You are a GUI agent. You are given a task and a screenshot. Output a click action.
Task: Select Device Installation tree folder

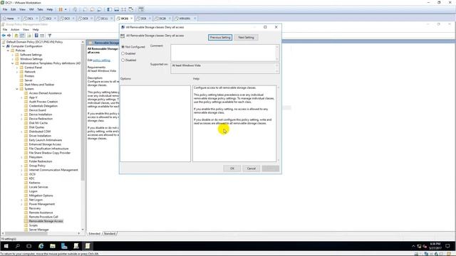(41, 114)
